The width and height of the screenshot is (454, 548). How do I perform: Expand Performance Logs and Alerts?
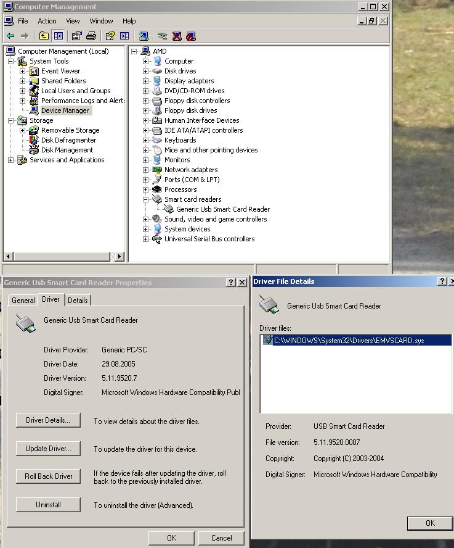[x=22, y=101]
